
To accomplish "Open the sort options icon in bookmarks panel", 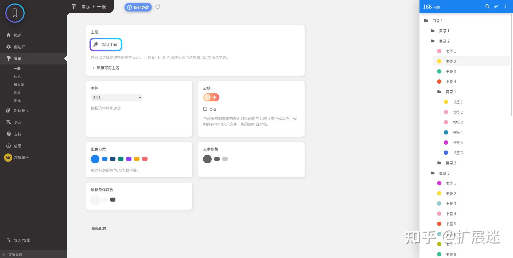I will pos(496,6).
